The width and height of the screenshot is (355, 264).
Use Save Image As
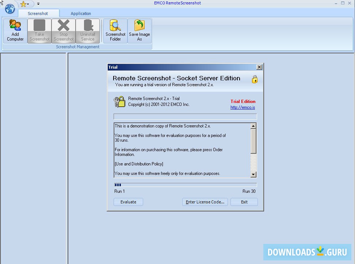tap(139, 30)
